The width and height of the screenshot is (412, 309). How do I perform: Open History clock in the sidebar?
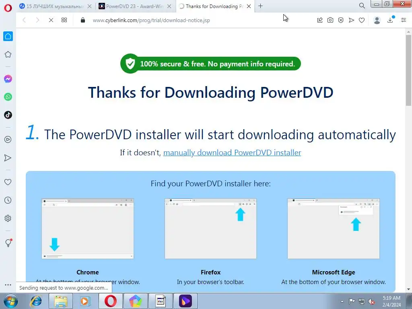coord(8,200)
